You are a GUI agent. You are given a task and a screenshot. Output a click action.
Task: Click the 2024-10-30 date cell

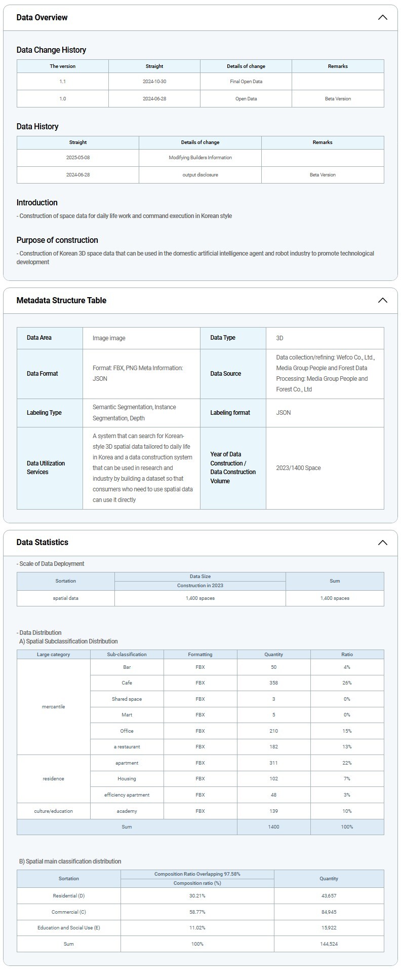click(154, 82)
